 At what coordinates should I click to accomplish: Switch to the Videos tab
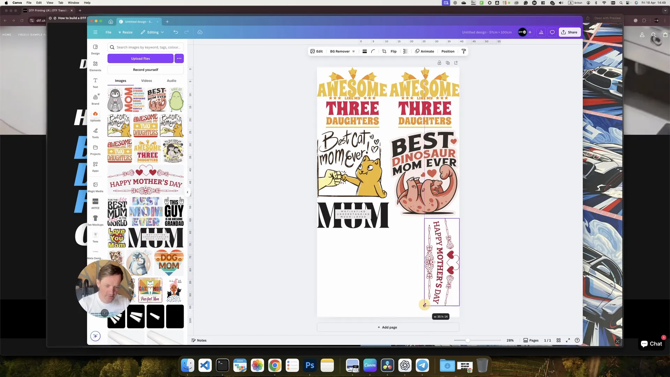pyautogui.click(x=147, y=81)
